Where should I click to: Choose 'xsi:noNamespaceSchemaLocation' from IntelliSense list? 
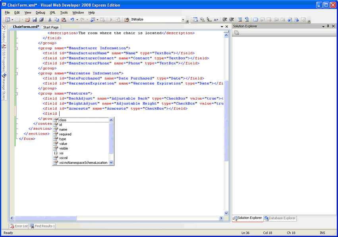click(x=81, y=163)
